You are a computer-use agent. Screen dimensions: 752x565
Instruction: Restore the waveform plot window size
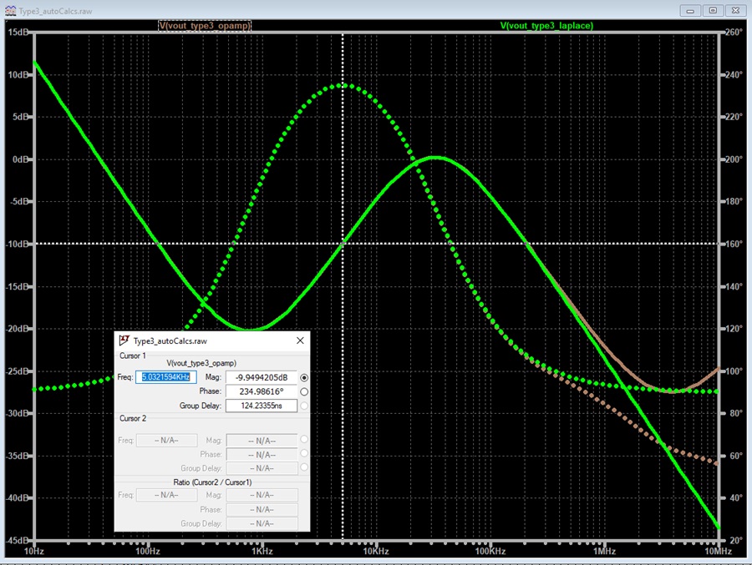point(714,11)
